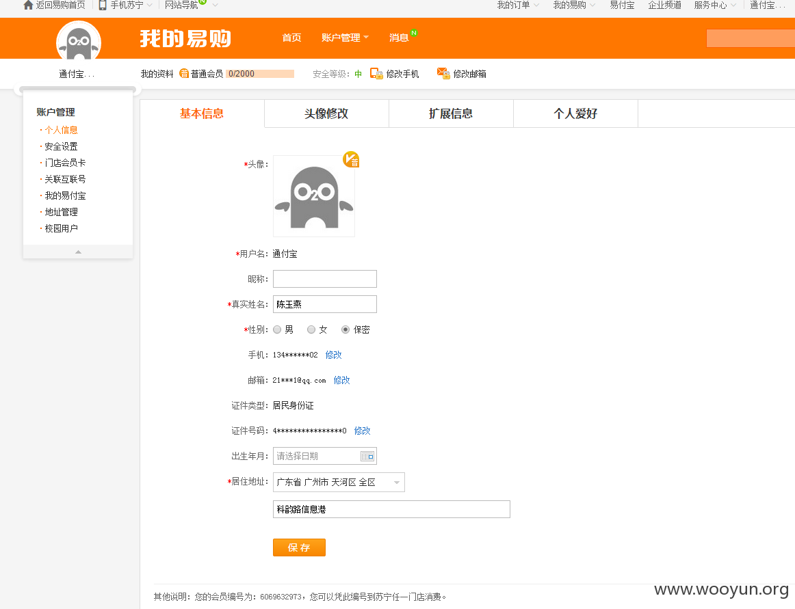Open 消息 in the orange header

(398, 38)
